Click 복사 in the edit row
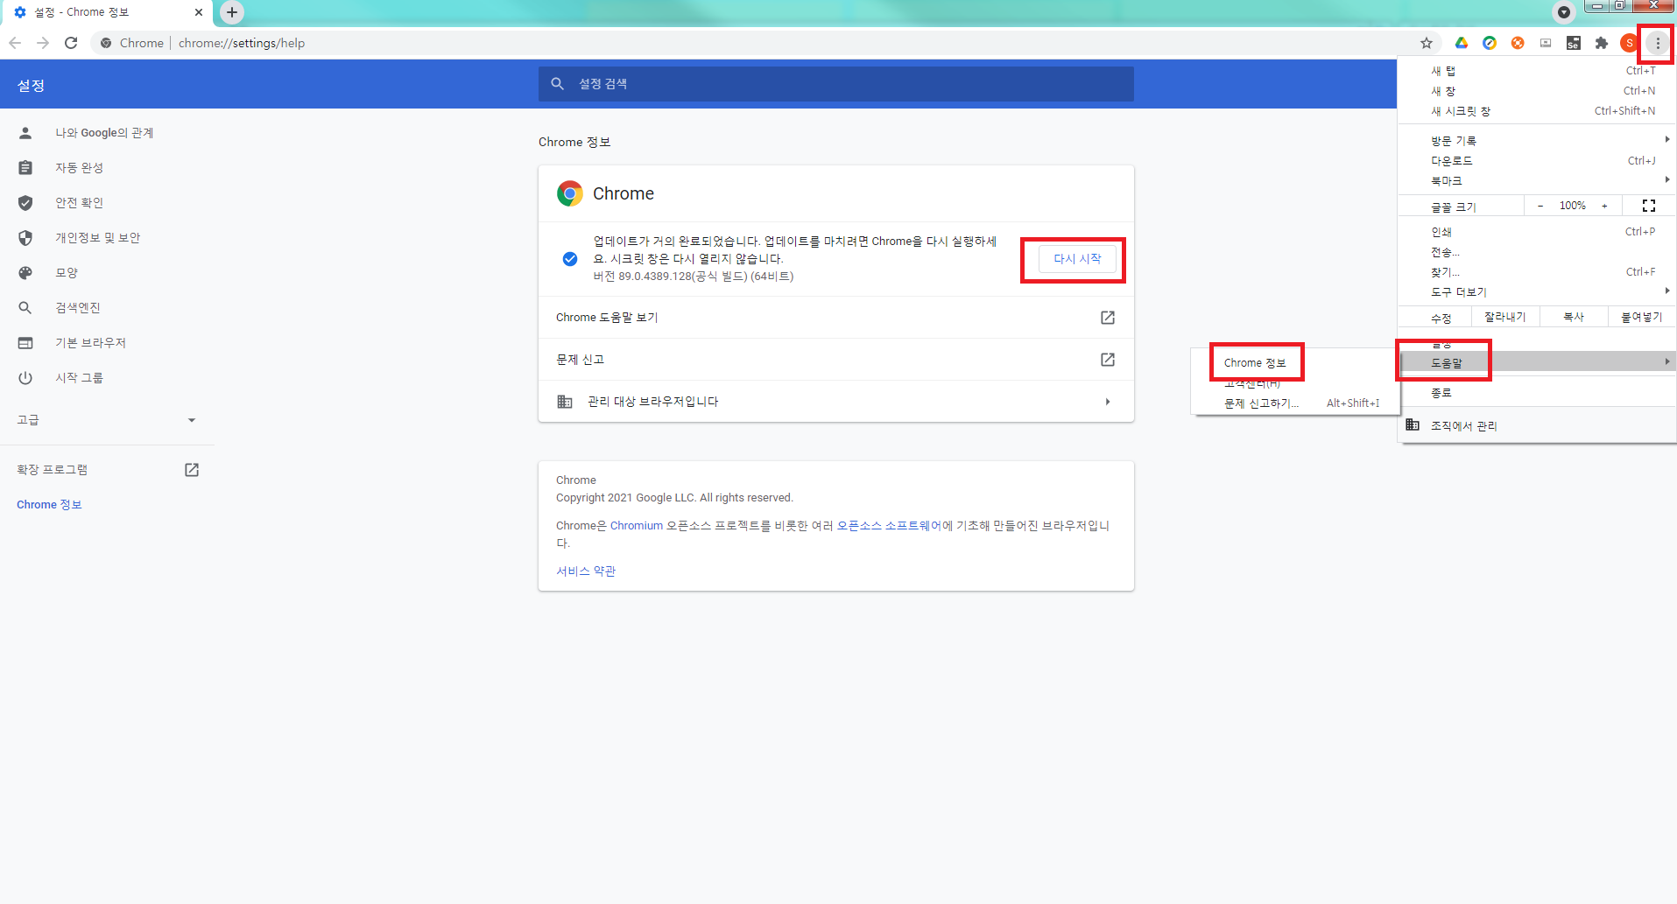The height and width of the screenshot is (904, 1677). pyautogui.click(x=1574, y=317)
